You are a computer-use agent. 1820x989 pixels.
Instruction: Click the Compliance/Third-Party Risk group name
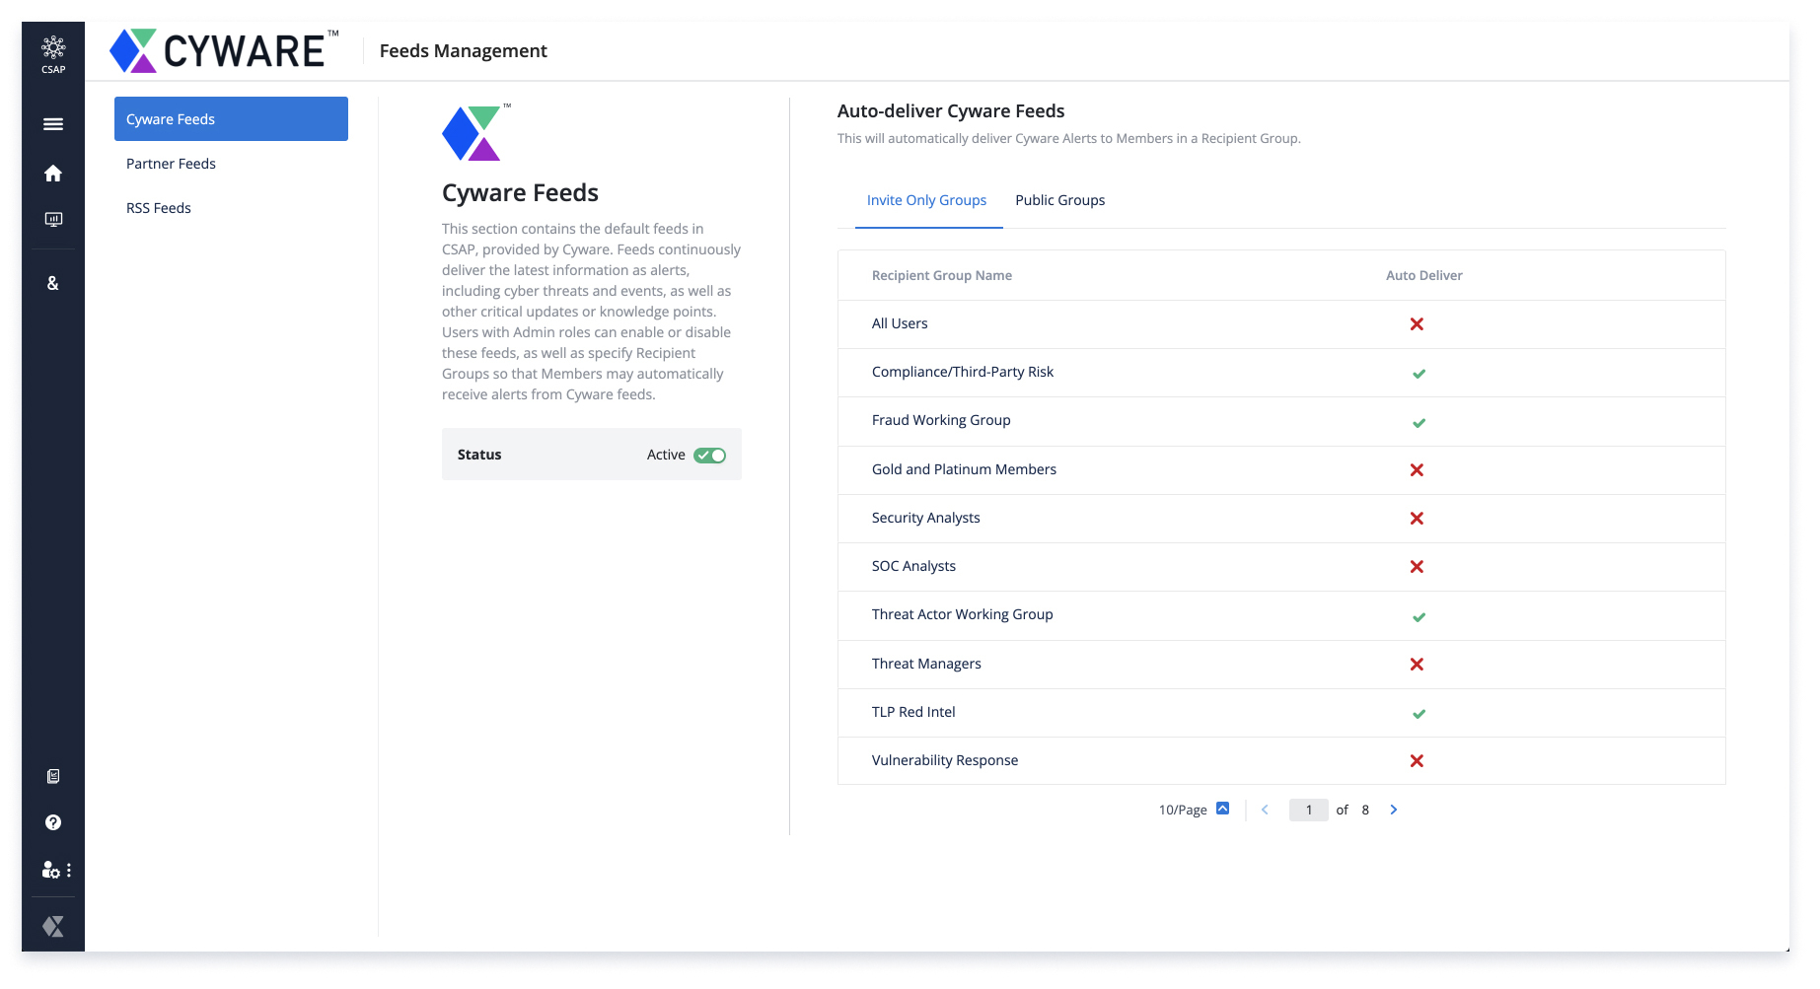[963, 372]
